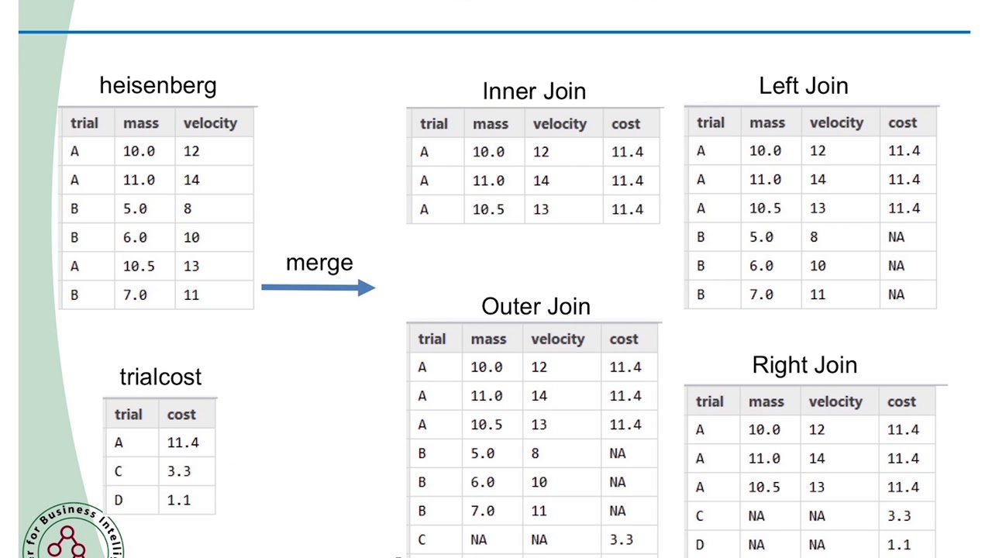
Task: Select the 7.0 mass cell in heisenberg table
Action: (135, 294)
